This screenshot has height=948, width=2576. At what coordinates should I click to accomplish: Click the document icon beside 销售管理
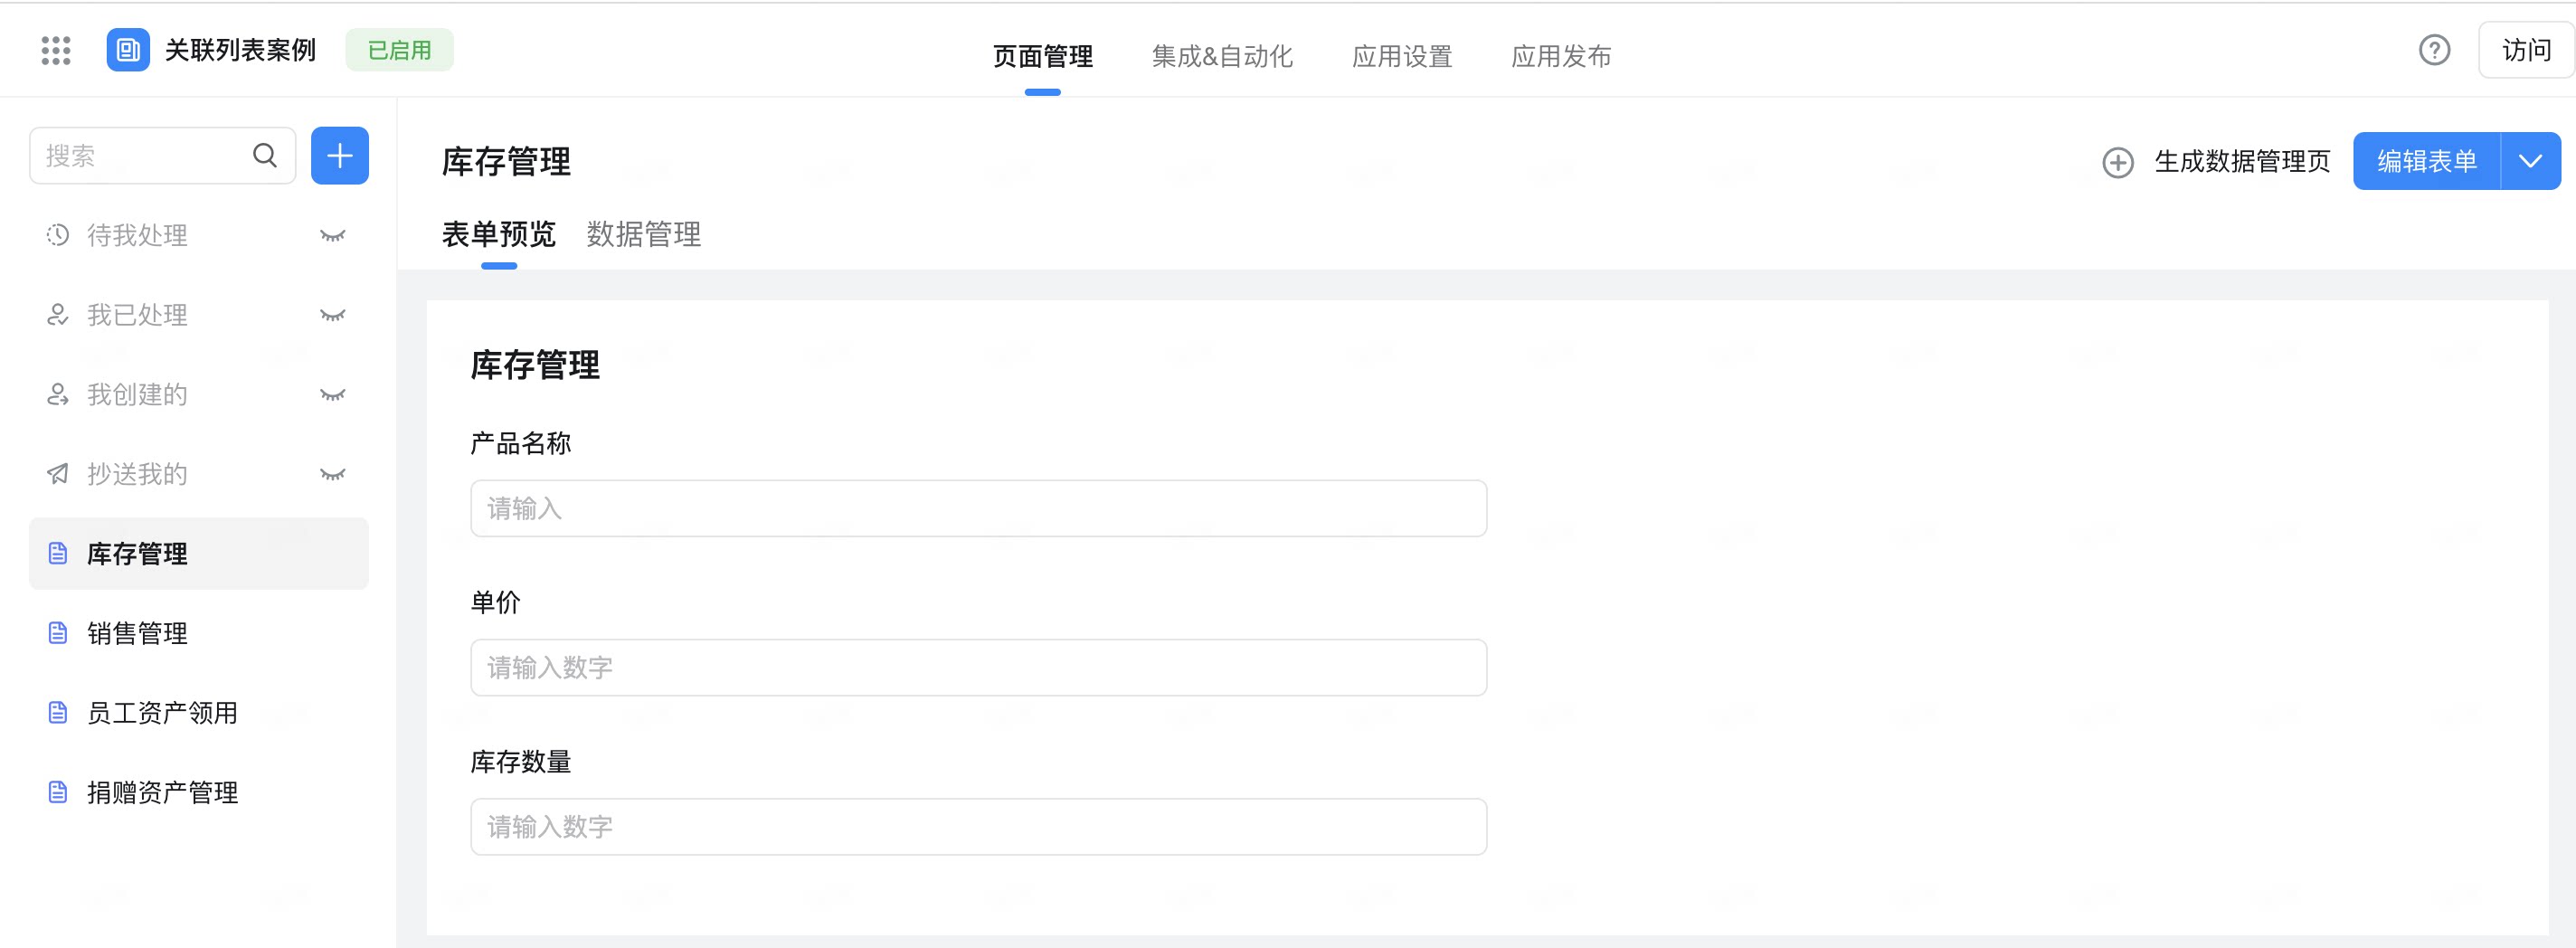point(58,633)
